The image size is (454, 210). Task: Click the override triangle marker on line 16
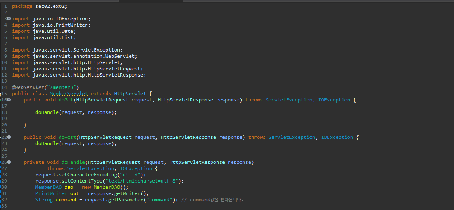(0, 100)
